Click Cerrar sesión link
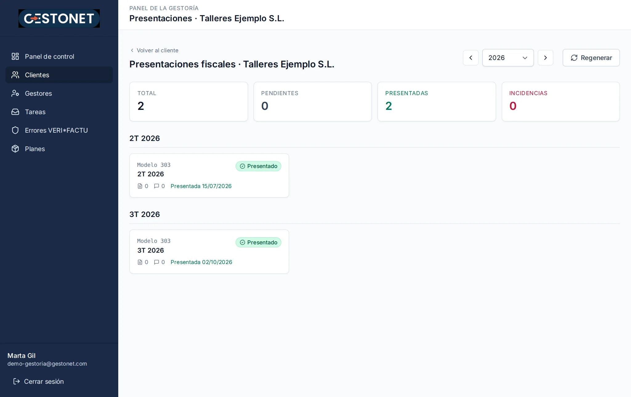631x397 pixels. tap(38, 381)
